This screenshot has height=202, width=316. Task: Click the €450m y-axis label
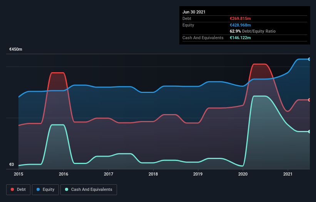16,49
